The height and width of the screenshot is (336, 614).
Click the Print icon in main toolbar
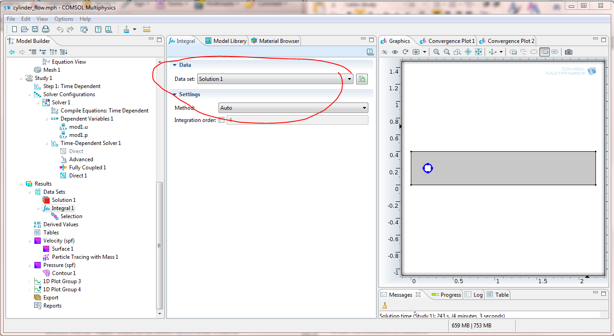click(45, 29)
